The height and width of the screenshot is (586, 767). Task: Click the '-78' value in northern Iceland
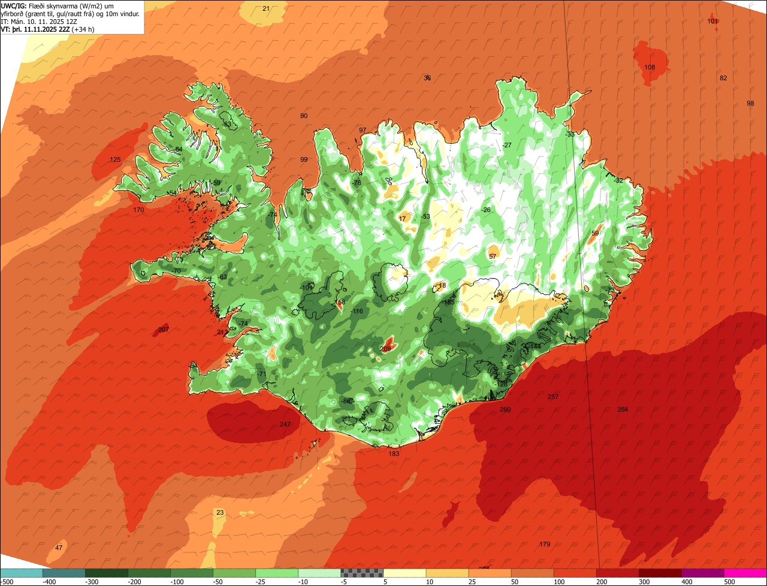pos(357,183)
